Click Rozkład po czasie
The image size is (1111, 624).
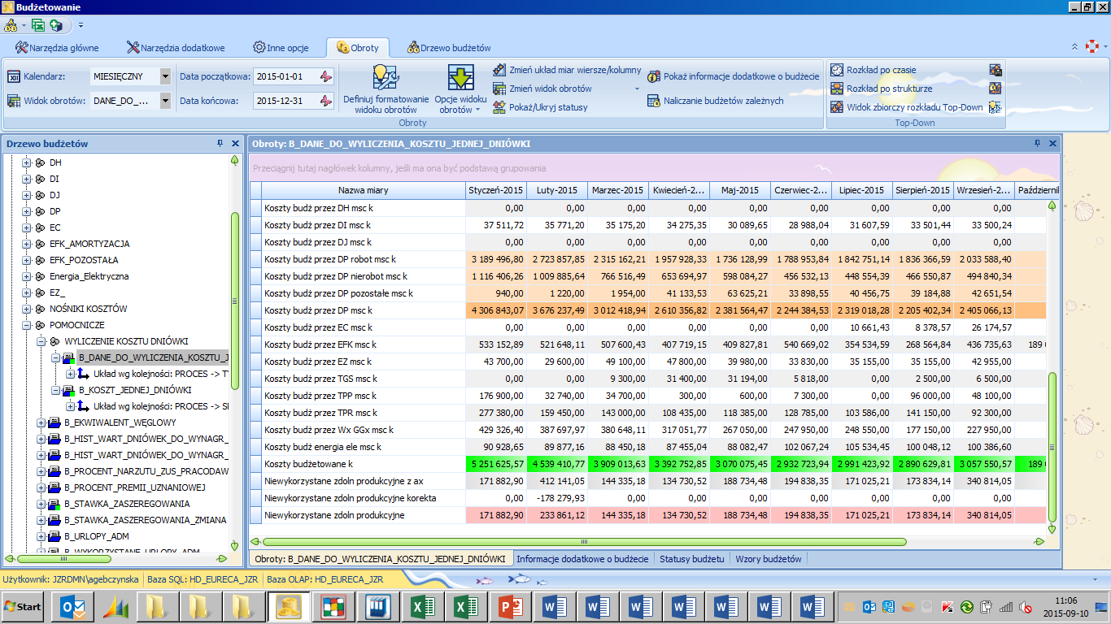[x=874, y=70]
